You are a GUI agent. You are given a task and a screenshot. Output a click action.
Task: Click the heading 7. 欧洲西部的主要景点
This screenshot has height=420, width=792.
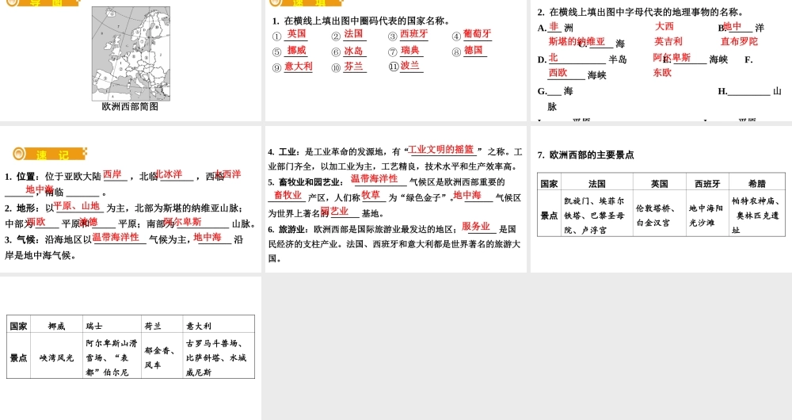585,155
